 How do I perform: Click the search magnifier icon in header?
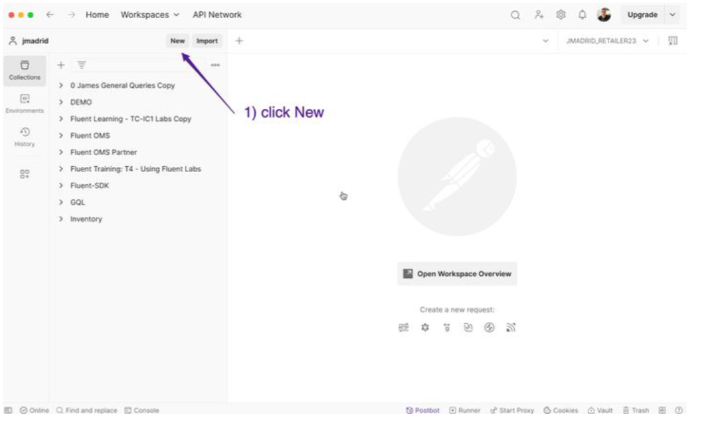pyautogui.click(x=515, y=15)
